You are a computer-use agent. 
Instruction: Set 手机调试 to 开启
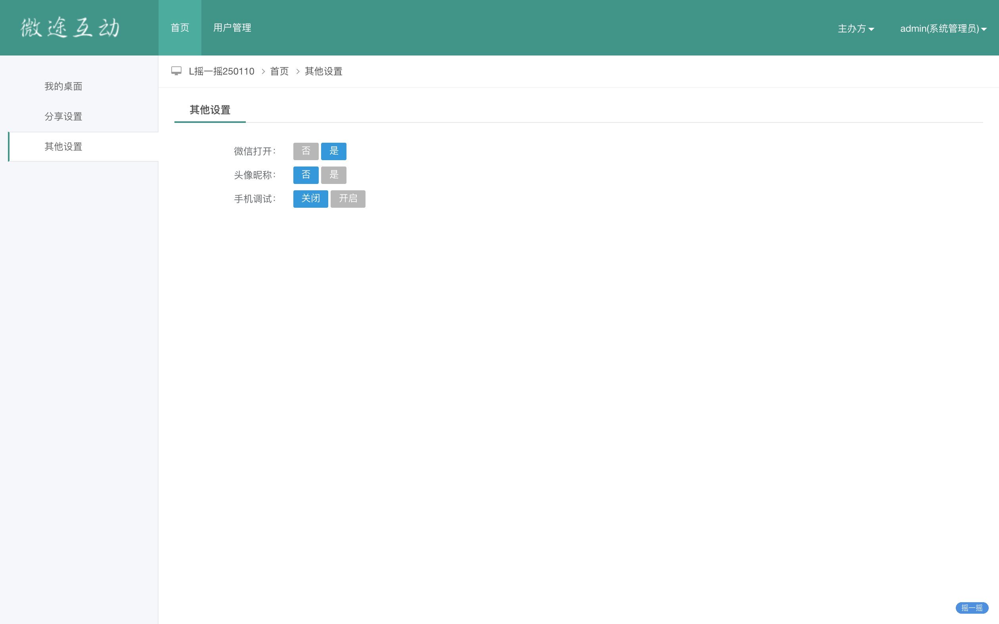348,199
